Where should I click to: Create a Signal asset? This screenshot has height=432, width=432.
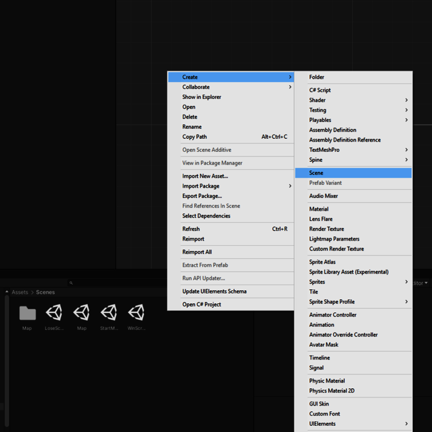(x=353, y=368)
